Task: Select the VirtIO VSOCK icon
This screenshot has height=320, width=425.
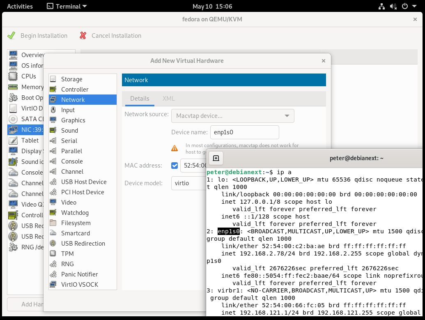Action: (x=53, y=285)
